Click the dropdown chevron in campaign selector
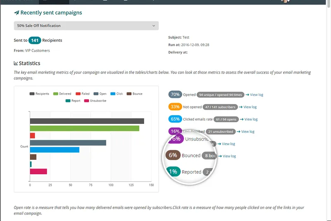The height and width of the screenshot is (221, 331). pyautogui.click(x=154, y=26)
